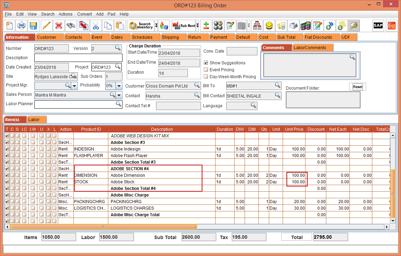The image size is (401, 256).
Task: Click the red X delete icon
Action: pyautogui.click(x=59, y=26)
